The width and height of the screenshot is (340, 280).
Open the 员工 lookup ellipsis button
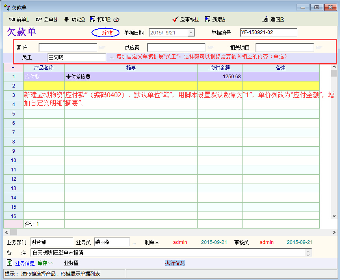(x=111, y=58)
